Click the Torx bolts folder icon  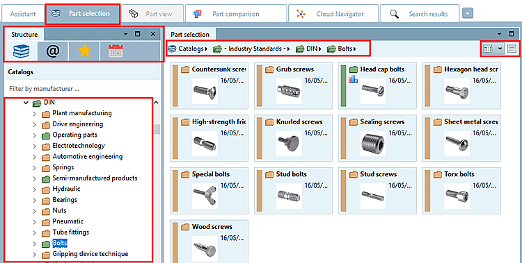point(438,174)
